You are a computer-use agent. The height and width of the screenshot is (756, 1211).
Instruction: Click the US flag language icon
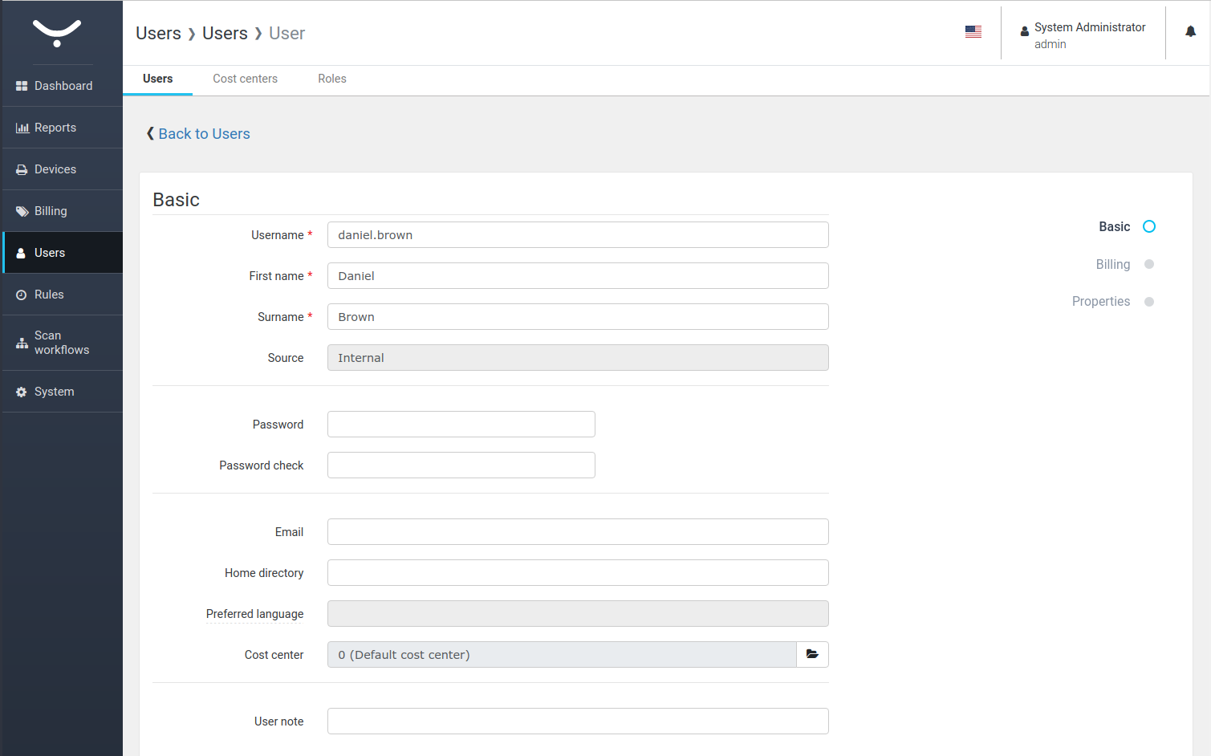point(973,32)
